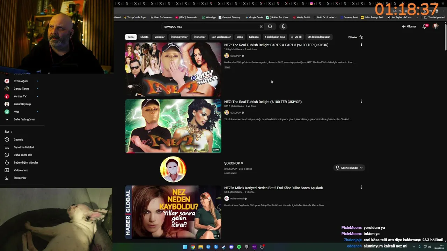
Task: Open İndirilenler download icon
Action: [7, 178]
